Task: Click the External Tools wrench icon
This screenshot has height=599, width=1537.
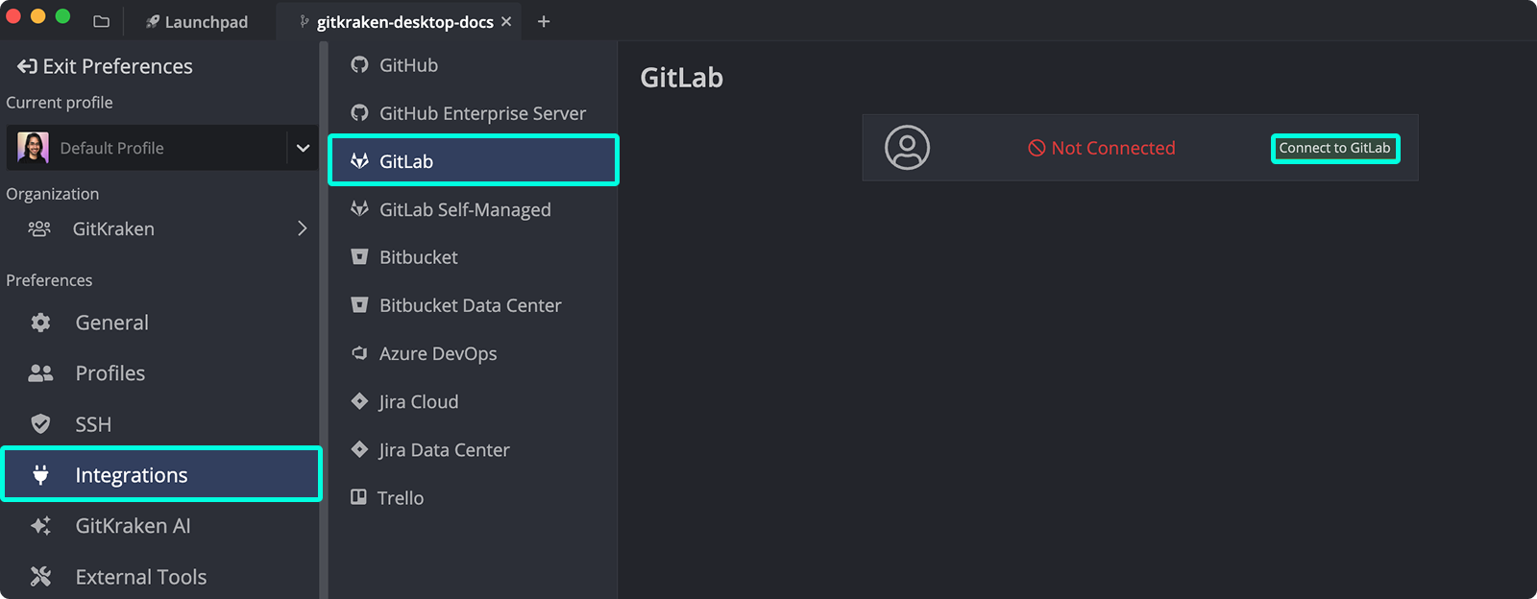Action: pos(40,577)
